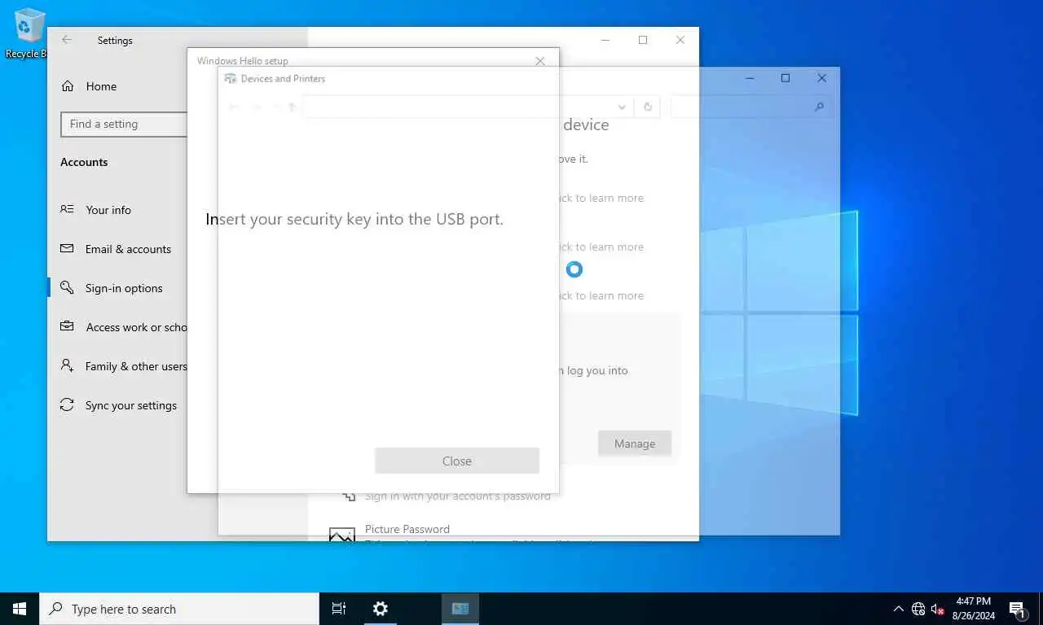Click the taskbar search box

pyautogui.click(x=179, y=609)
